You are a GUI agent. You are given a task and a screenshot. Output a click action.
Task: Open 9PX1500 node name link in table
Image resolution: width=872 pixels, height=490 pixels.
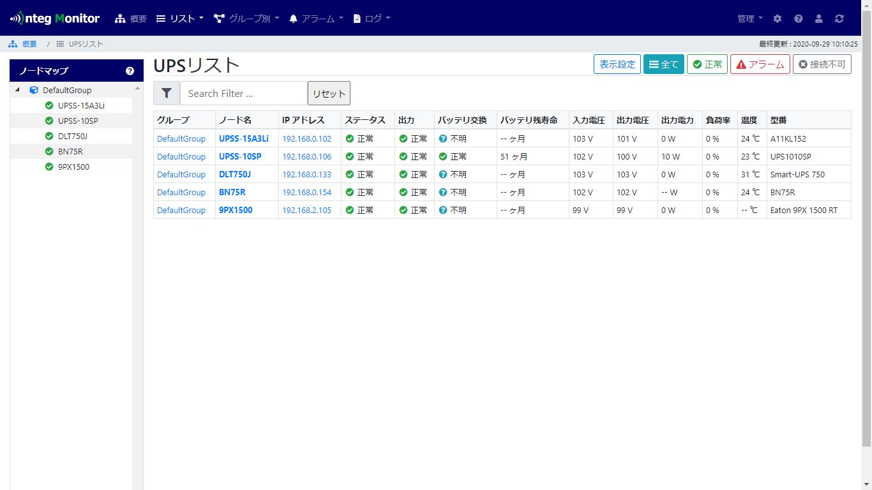pyautogui.click(x=236, y=210)
